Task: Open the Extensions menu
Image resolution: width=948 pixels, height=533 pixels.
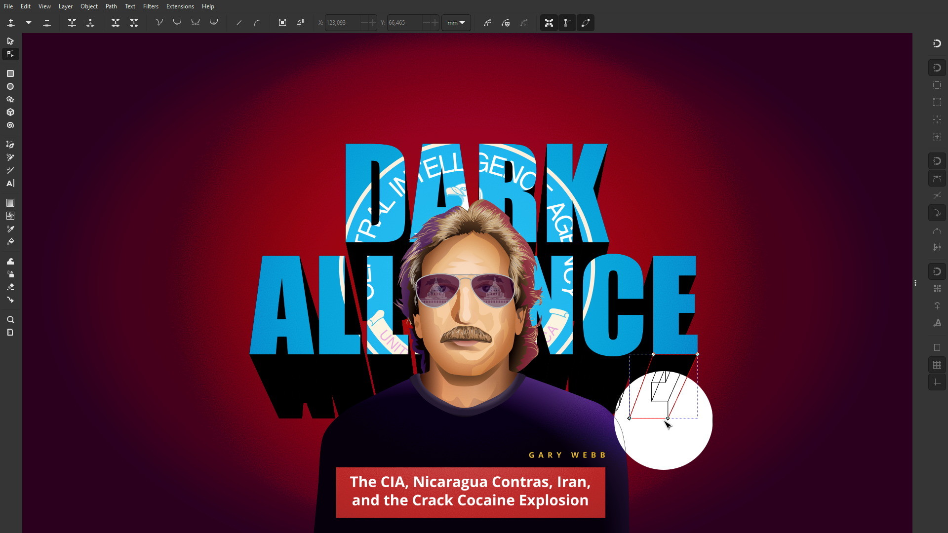Action: (180, 6)
